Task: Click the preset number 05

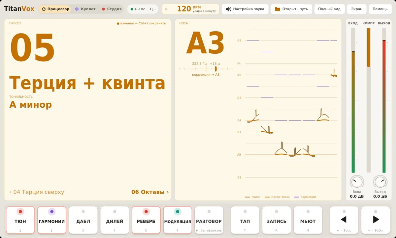Action: coord(33,47)
